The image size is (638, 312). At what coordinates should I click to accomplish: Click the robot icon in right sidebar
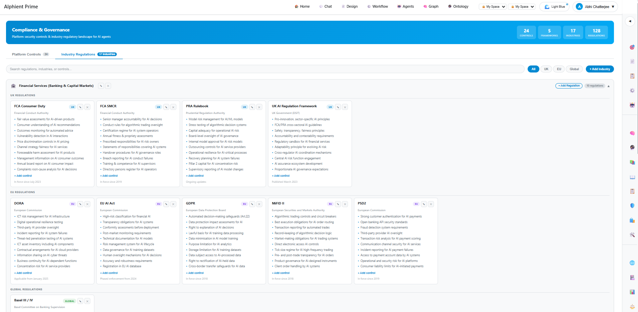(632, 105)
